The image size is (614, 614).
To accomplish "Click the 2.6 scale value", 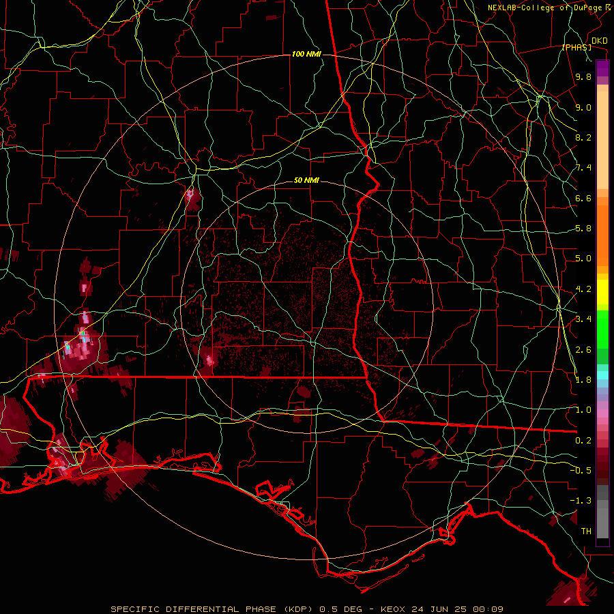I will tap(583, 350).
